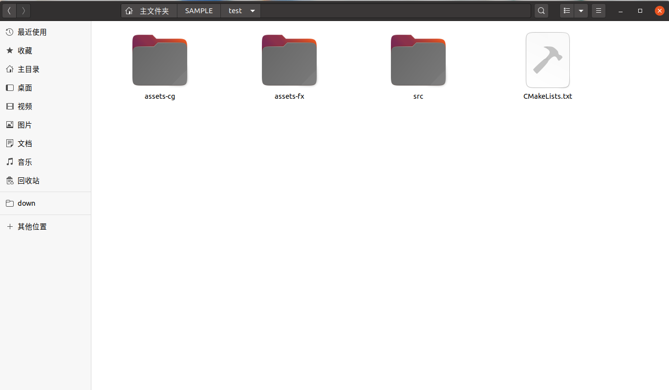Select the CMakeLists.txt hammer file icon
The image size is (669, 390).
(x=548, y=60)
